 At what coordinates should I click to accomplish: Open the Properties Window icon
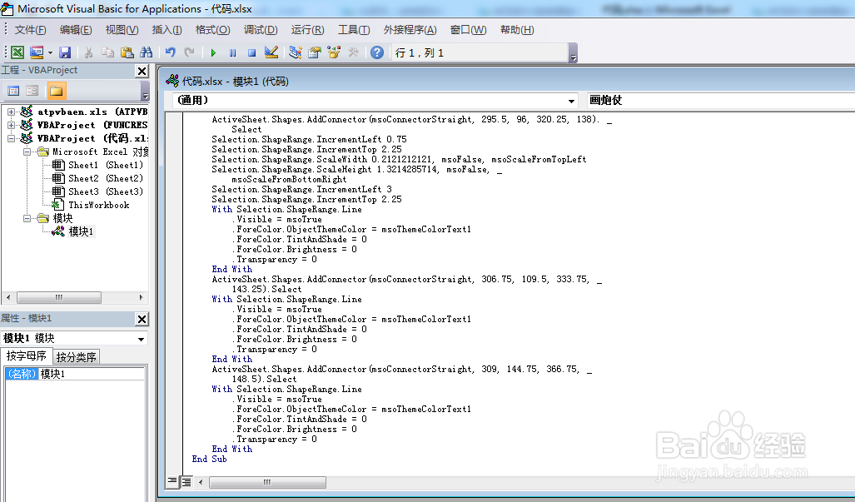tap(315, 52)
